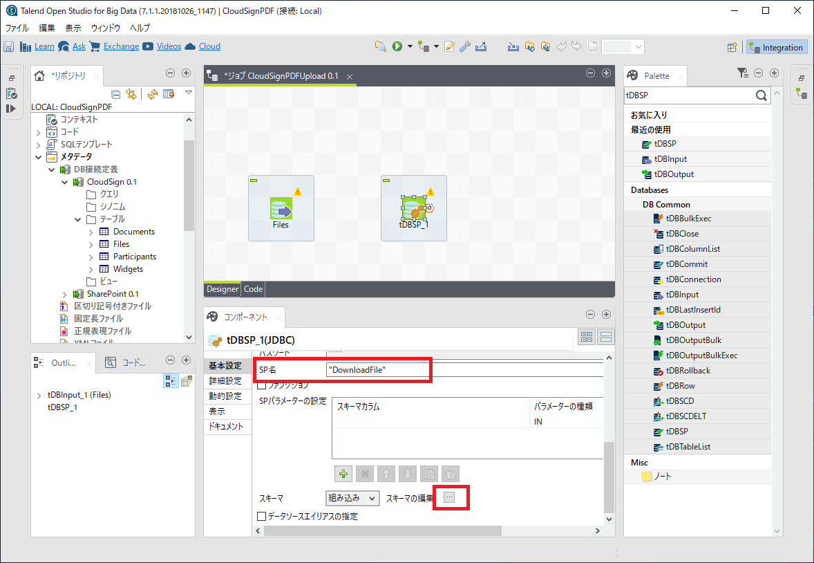The height and width of the screenshot is (563, 814).
Task: Expand the SharePoint 0.1 connection
Action: point(64,294)
